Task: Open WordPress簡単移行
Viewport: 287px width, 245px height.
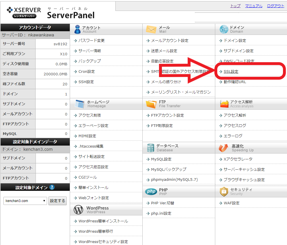Action: click(96, 232)
